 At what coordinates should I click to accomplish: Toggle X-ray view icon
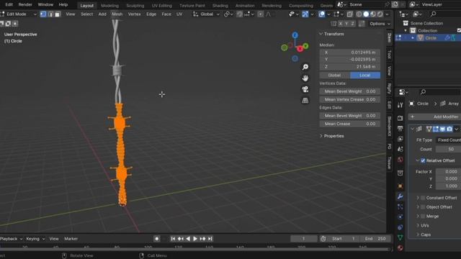coord(349,14)
